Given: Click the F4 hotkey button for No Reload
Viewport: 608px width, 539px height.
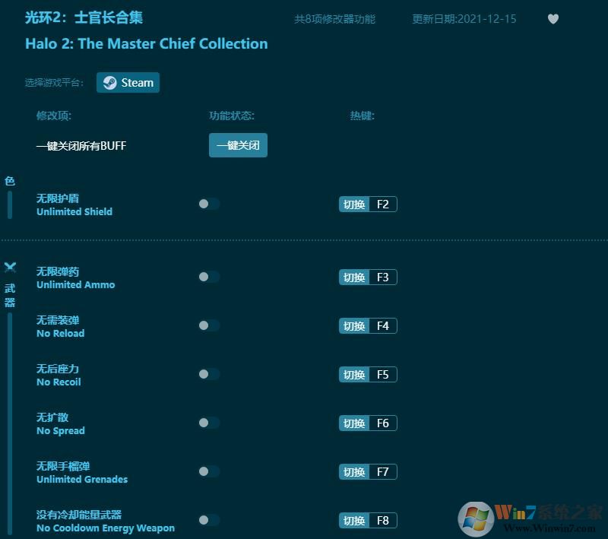Looking at the screenshot, I should [x=382, y=325].
